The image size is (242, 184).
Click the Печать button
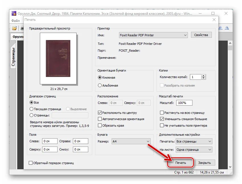coord(181,163)
